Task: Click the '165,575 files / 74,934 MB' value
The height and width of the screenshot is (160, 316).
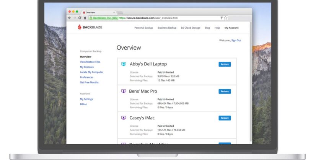Action: pos(171,130)
